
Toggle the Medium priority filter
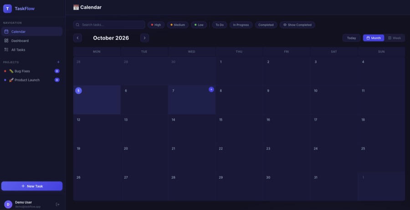(x=178, y=25)
